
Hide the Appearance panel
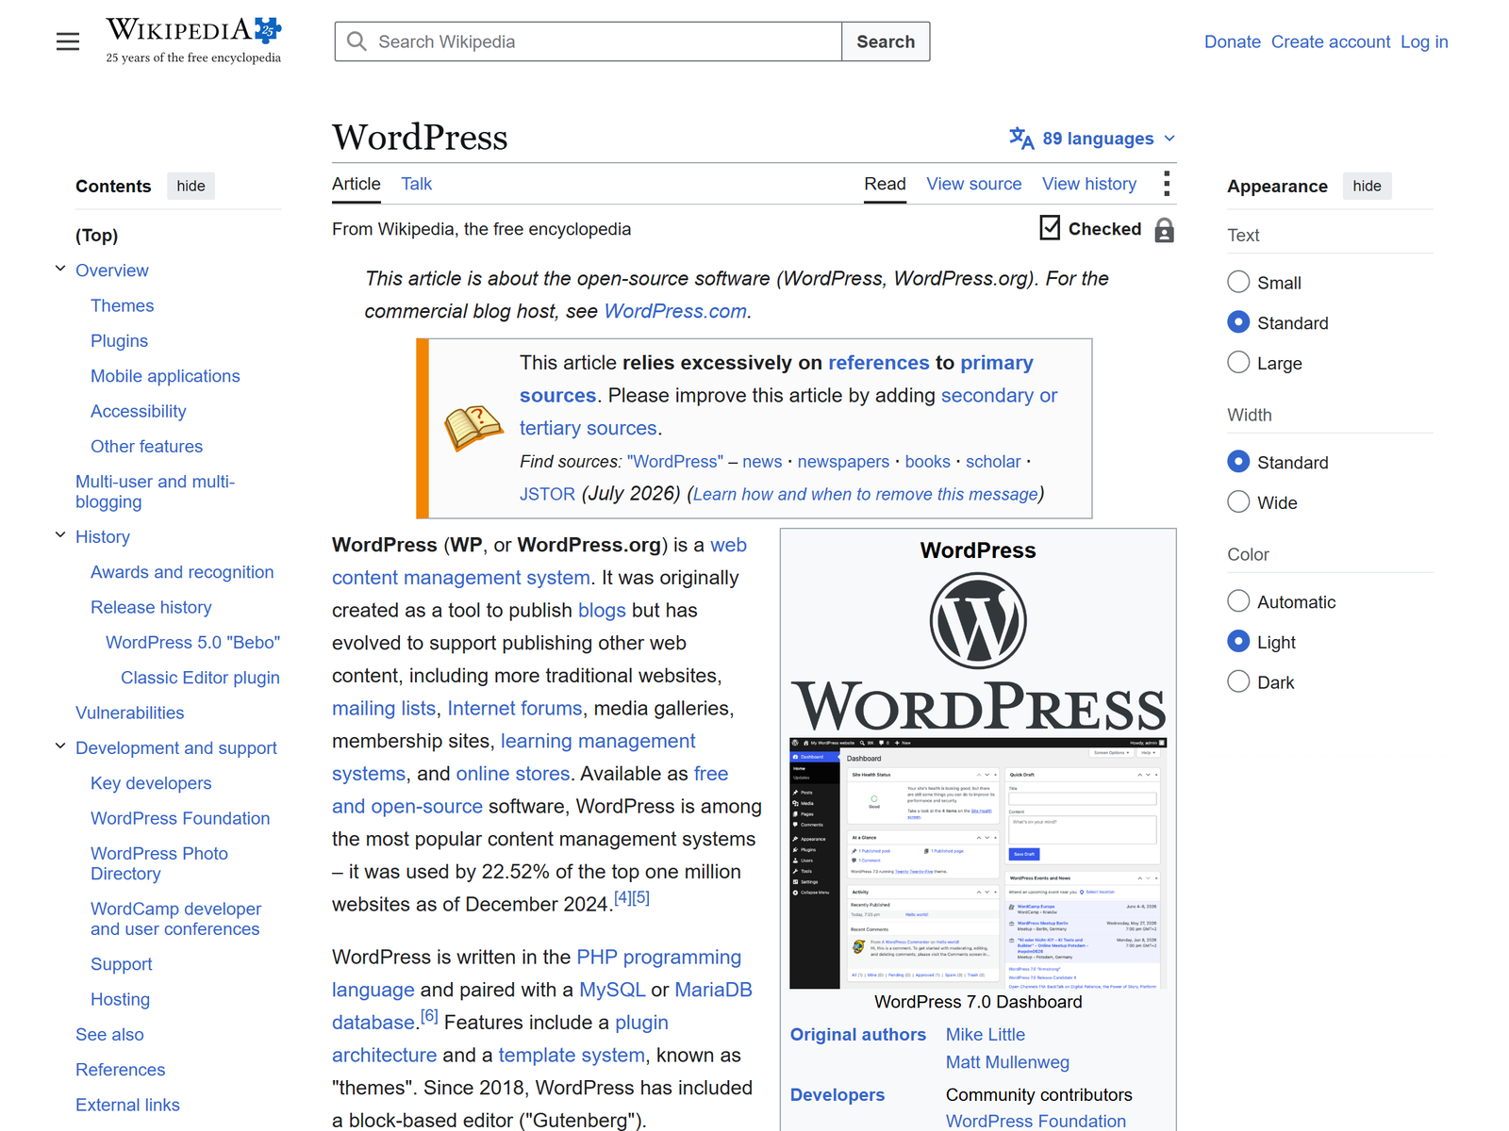1367,186
